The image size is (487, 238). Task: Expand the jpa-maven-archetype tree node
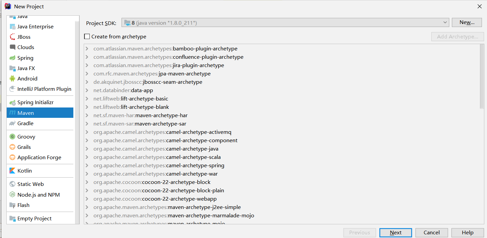click(x=87, y=74)
